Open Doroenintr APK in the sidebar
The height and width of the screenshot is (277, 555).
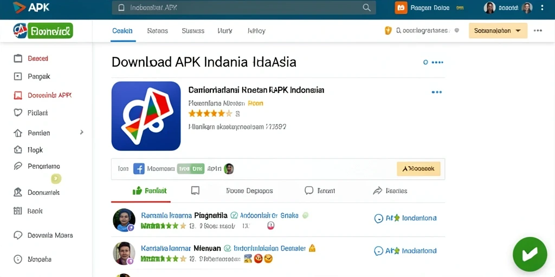click(x=42, y=95)
